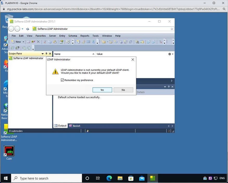Open the Help menu
The image size is (228, 183).
point(118,36)
